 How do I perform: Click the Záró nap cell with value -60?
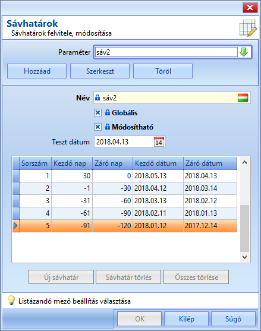tap(112, 200)
